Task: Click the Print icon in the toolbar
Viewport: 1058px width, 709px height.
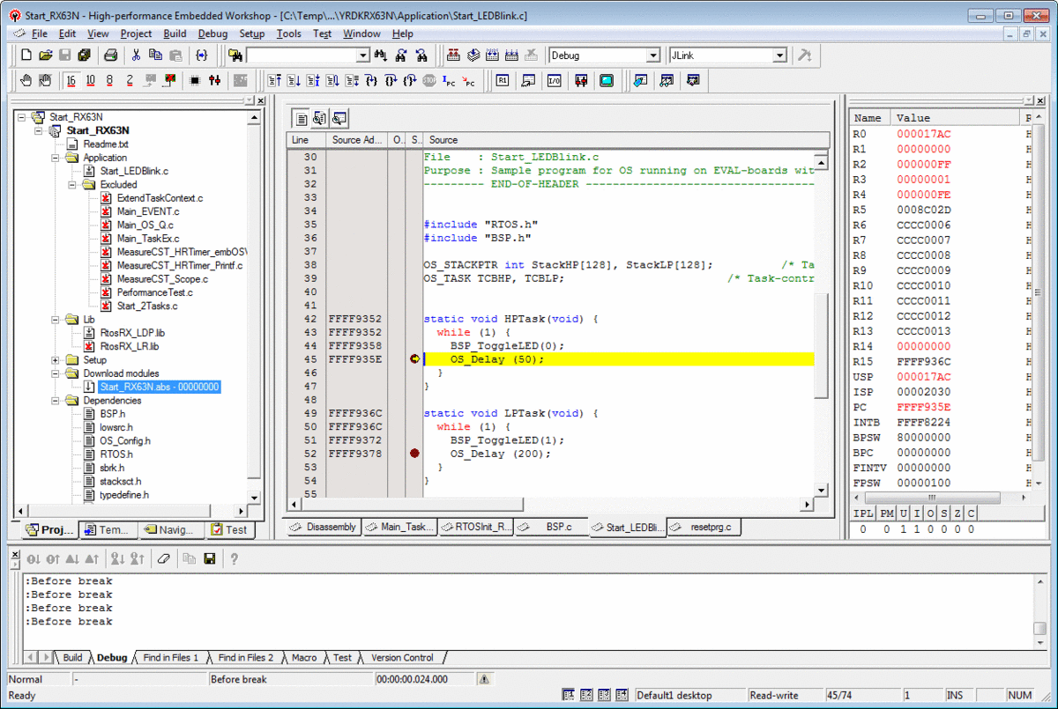Action: tap(111, 55)
